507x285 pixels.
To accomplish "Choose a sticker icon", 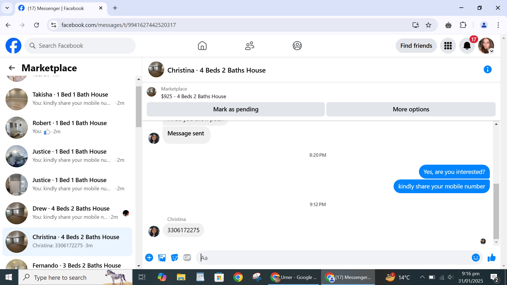I will [175, 258].
